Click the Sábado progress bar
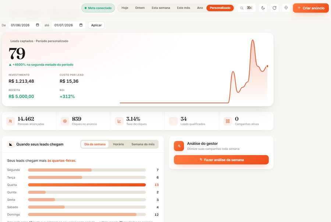Viewport: 331px width, 222px height. (x=87, y=207)
